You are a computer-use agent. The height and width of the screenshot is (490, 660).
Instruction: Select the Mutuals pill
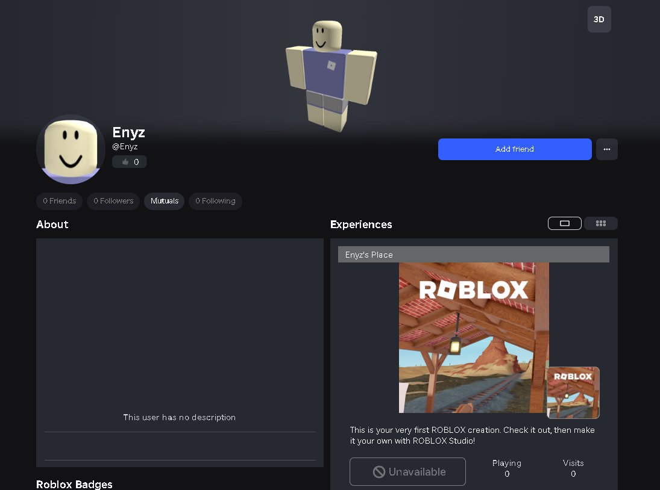[164, 201]
